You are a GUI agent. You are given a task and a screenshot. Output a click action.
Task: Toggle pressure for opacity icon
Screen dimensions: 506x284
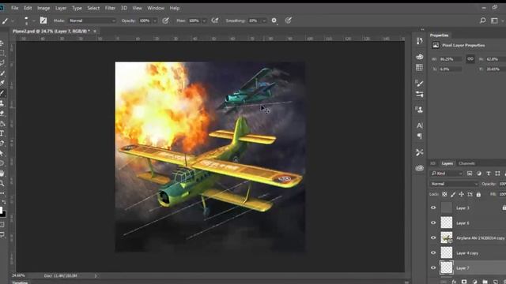pos(165,21)
